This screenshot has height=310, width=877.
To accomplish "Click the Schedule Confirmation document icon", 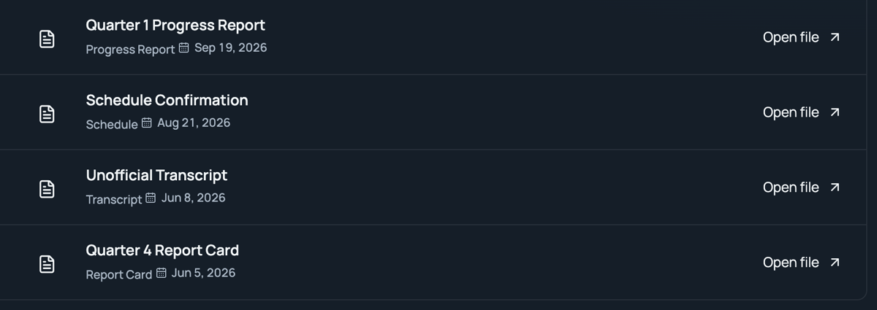I will 47,113.
